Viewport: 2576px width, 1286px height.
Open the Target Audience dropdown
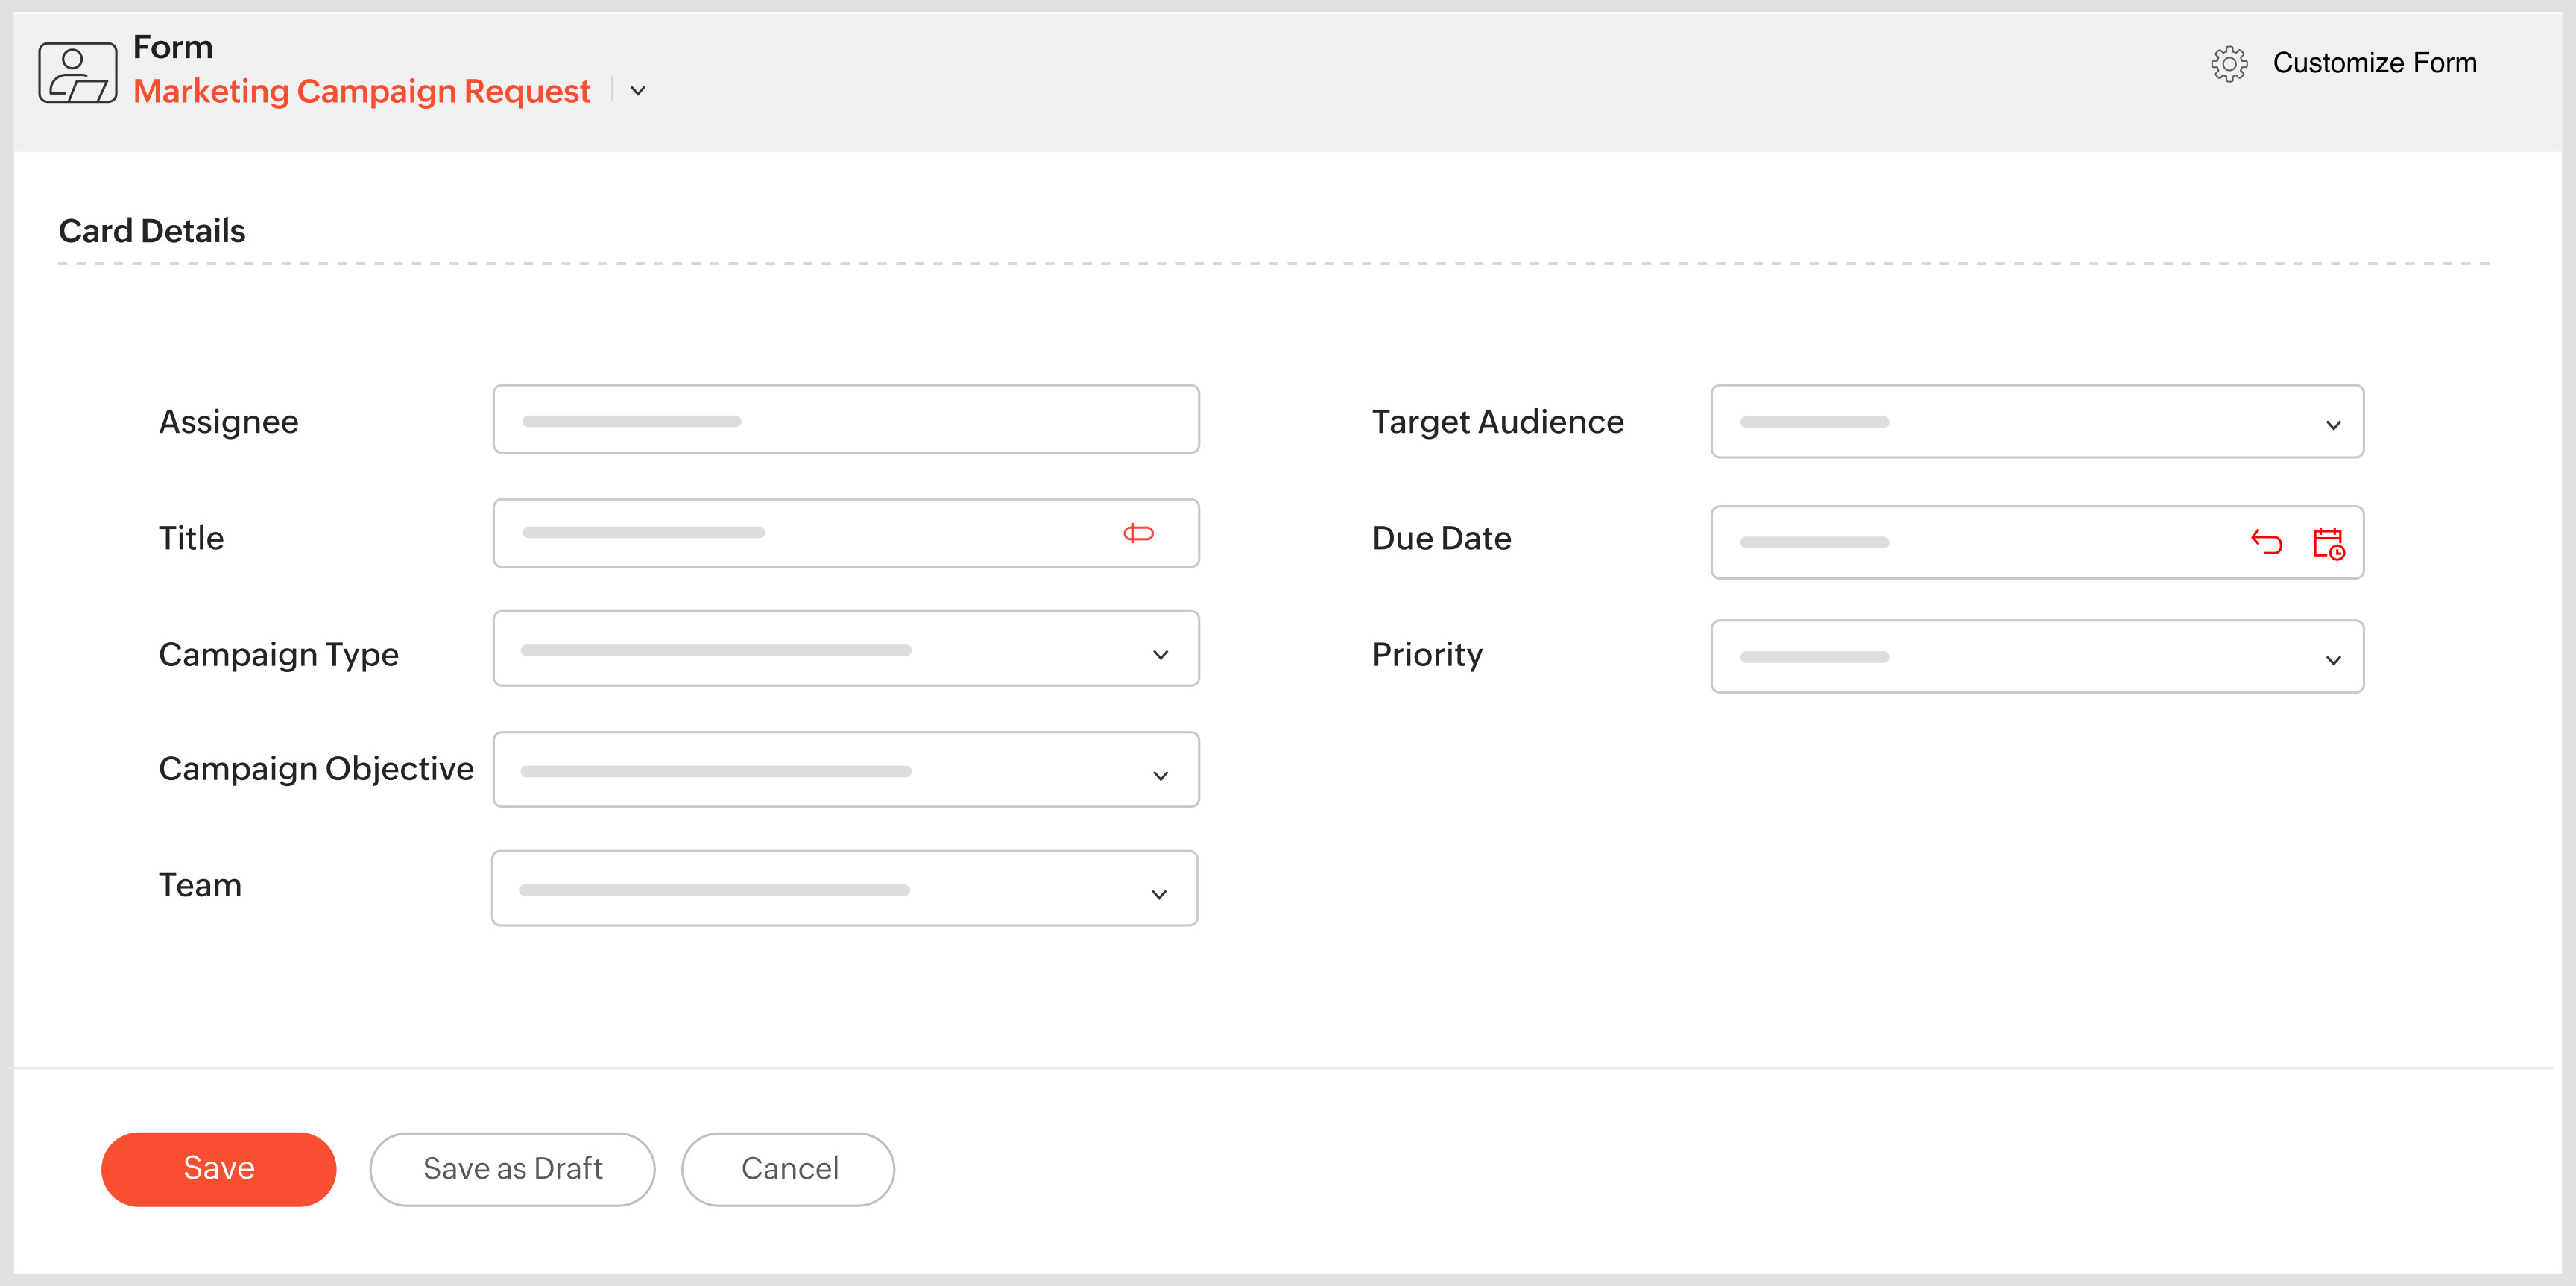tap(2037, 422)
